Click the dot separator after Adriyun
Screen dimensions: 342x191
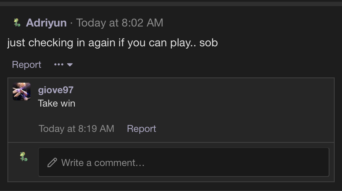pyautogui.click(x=71, y=23)
